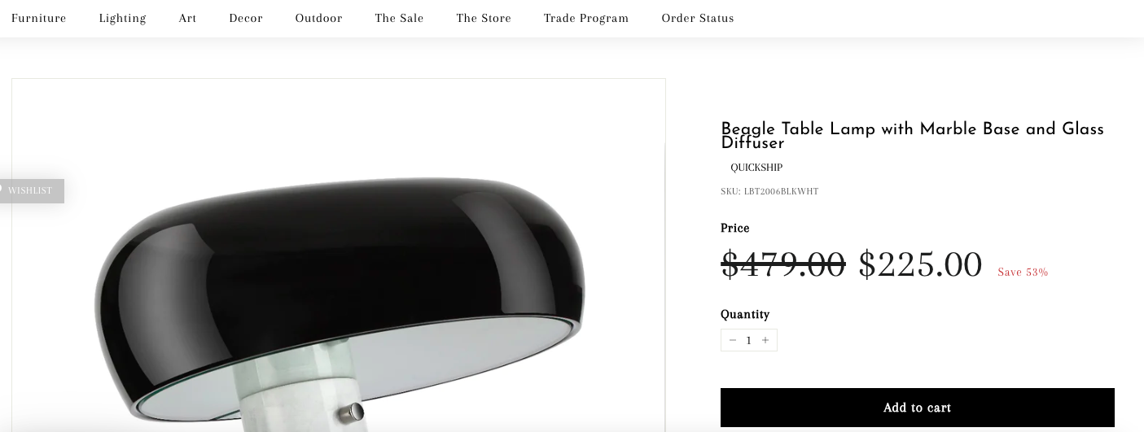Image resolution: width=1144 pixels, height=432 pixels.
Task: Go to the Art category
Action: (x=188, y=18)
